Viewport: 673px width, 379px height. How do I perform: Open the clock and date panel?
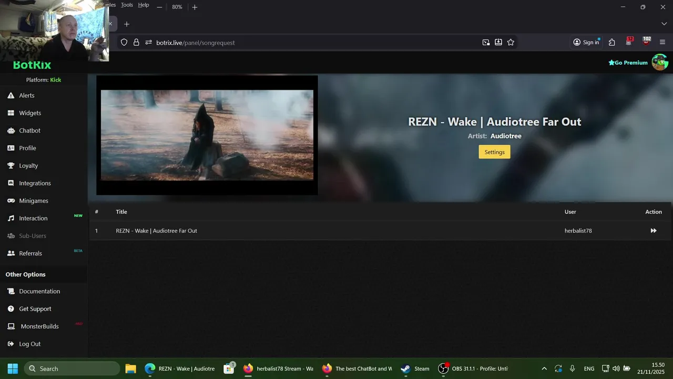coord(651,368)
